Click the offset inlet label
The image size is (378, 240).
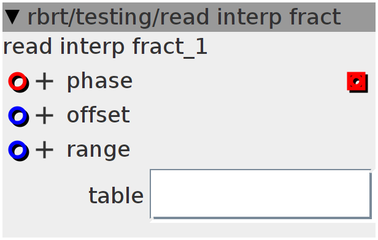(98, 115)
